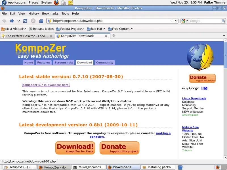This screenshot has width=227, height=170.
Task: Open the Make a Free Website ad link
Action: click(190, 129)
